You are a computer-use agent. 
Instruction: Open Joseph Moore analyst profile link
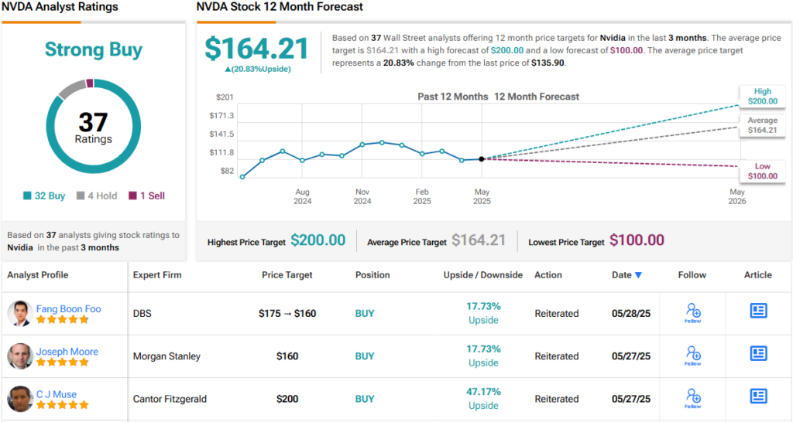[x=67, y=351]
